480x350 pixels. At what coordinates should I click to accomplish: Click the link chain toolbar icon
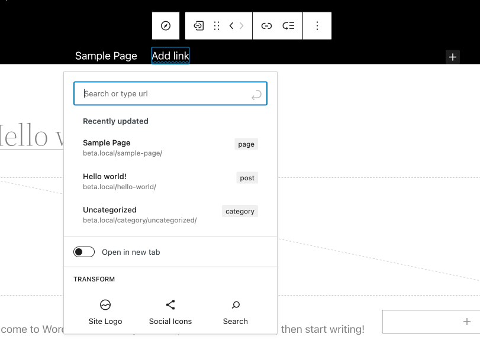point(266,25)
